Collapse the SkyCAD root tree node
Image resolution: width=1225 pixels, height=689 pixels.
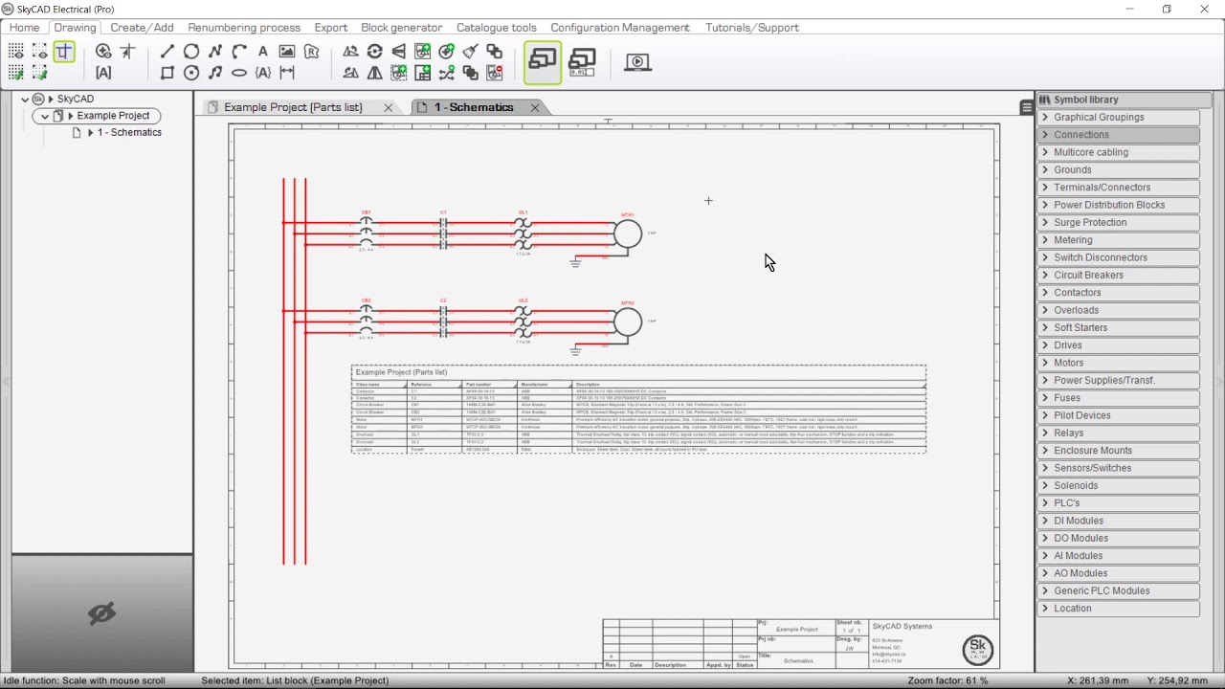click(x=26, y=99)
